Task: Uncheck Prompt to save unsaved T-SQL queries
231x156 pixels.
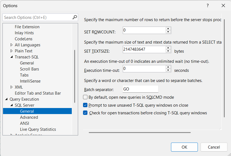Action: (x=85, y=105)
